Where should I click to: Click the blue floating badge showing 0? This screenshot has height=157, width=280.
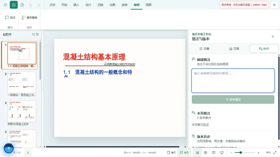point(9,148)
